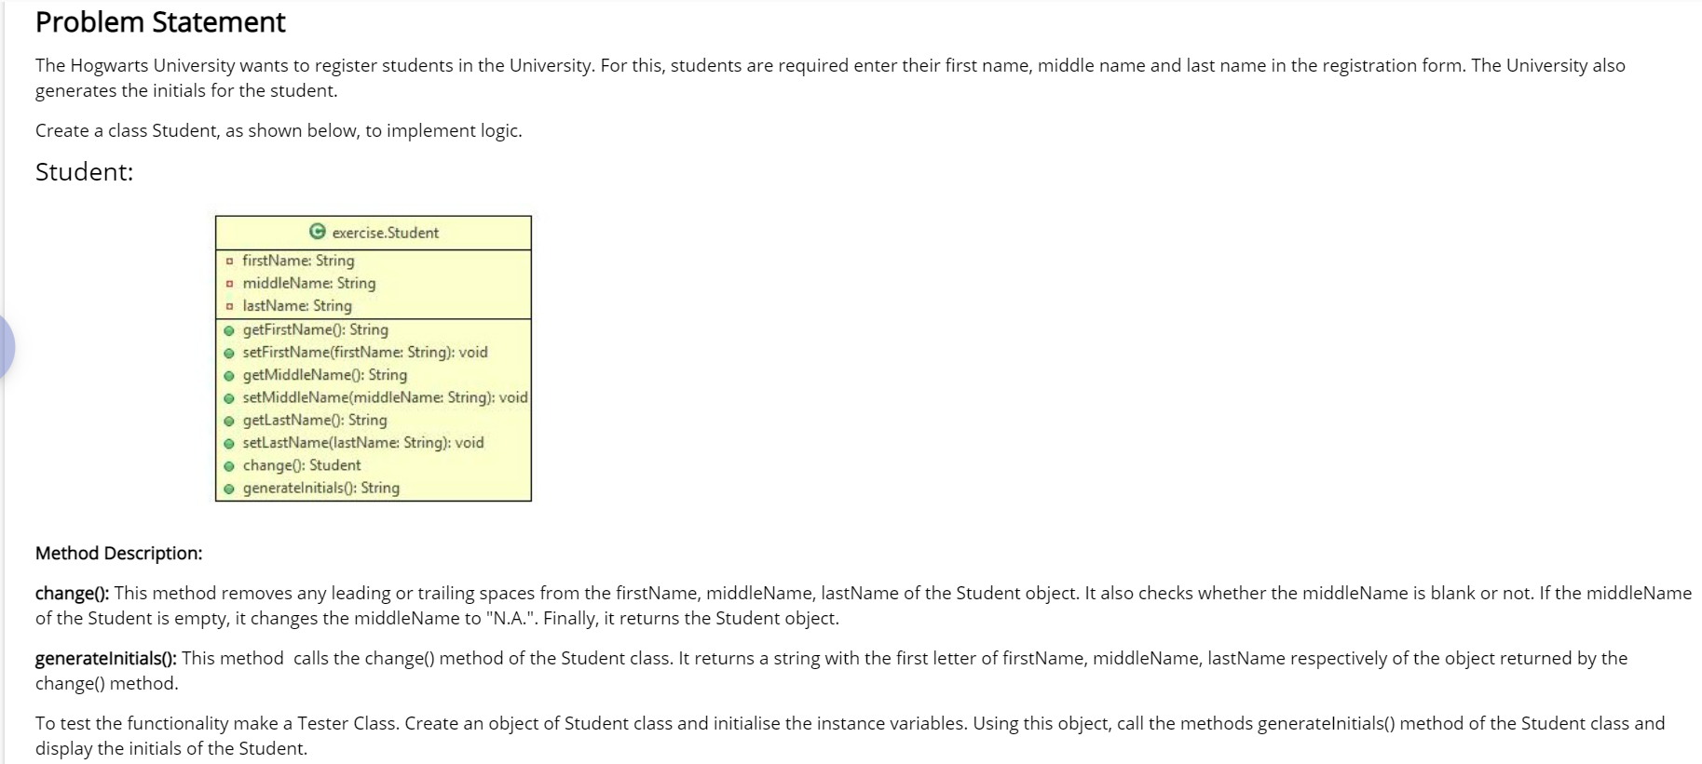The width and height of the screenshot is (1702, 764).
Task: Click the bold change(): method name
Action: pos(72,594)
